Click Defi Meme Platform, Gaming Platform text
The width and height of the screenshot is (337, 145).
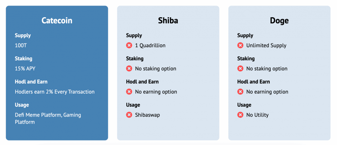(x=48, y=118)
